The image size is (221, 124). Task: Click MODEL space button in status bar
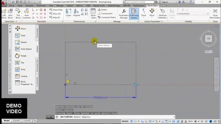[125, 121]
